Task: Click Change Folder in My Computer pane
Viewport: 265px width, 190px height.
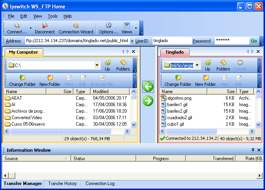Action: [22, 80]
